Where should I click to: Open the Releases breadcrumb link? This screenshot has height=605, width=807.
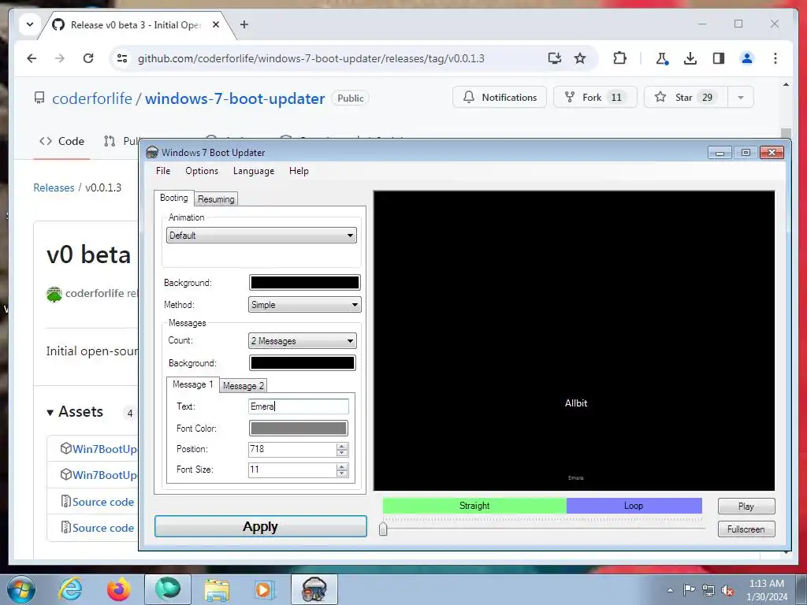coord(54,187)
